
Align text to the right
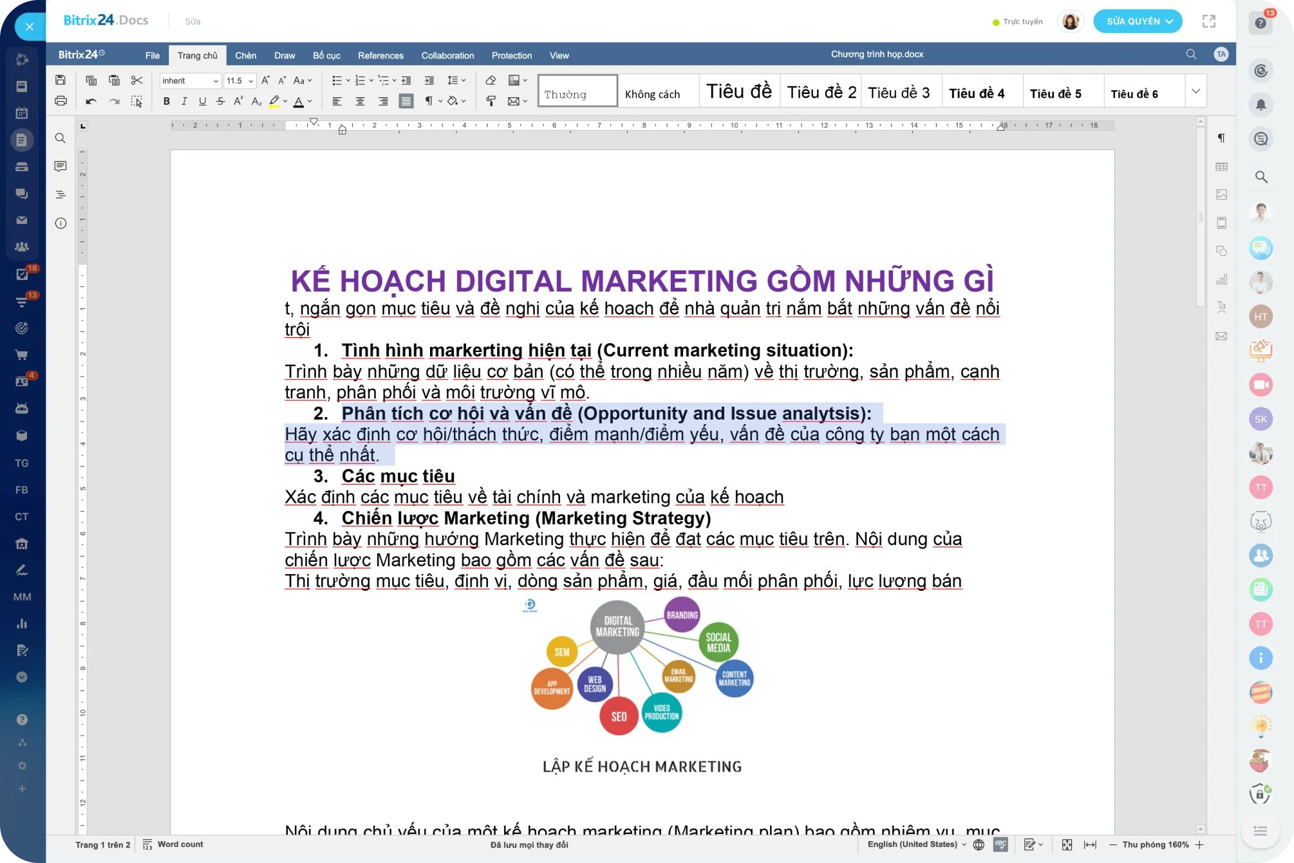pyautogui.click(x=383, y=101)
